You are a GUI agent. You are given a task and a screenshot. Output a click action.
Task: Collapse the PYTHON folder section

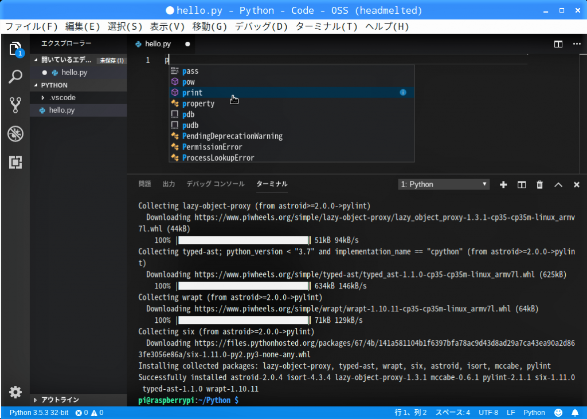(x=36, y=85)
